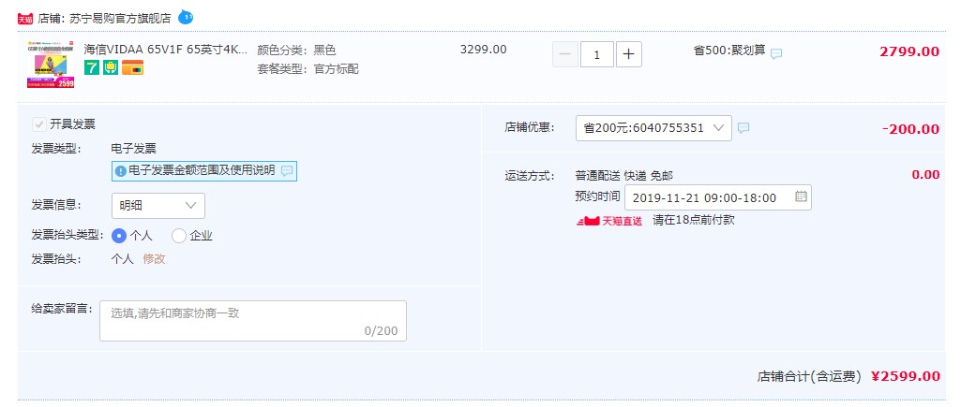Open the product thumbnail image

click(x=51, y=65)
